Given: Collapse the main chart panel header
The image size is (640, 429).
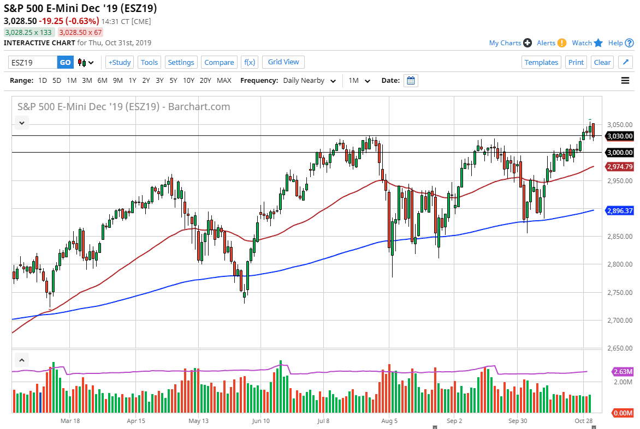Looking at the screenshot, I should pyautogui.click(x=21, y=123).
